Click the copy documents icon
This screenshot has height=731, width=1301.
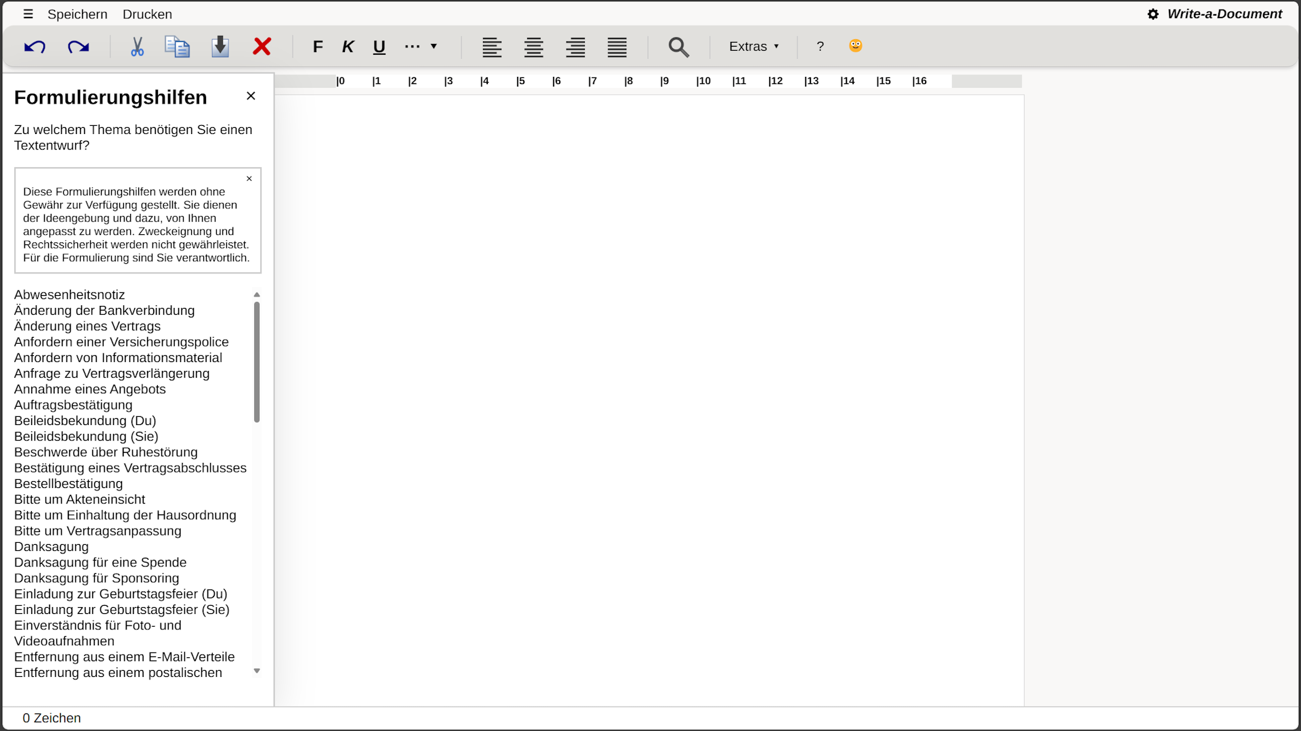[x=177, y=47]
